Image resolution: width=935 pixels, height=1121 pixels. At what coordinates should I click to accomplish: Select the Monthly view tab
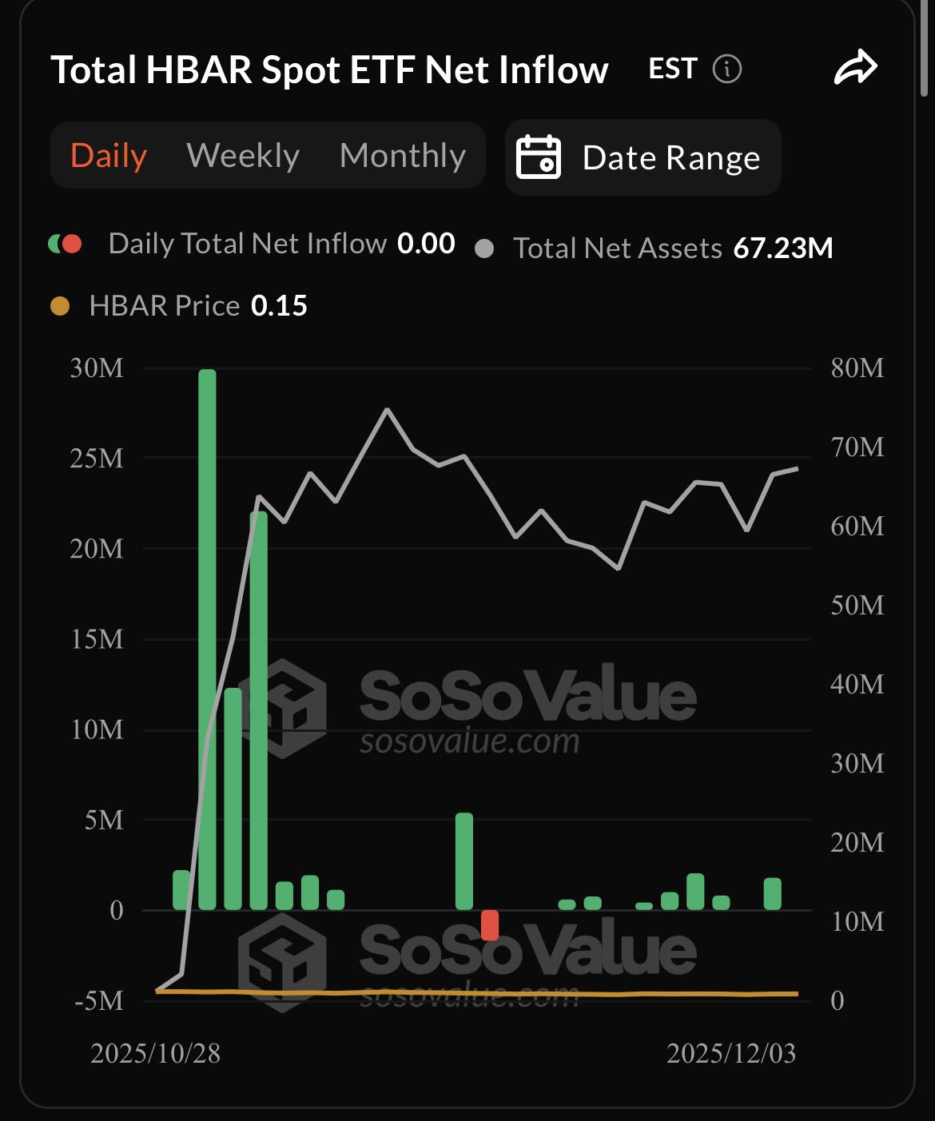click(403, 155)
